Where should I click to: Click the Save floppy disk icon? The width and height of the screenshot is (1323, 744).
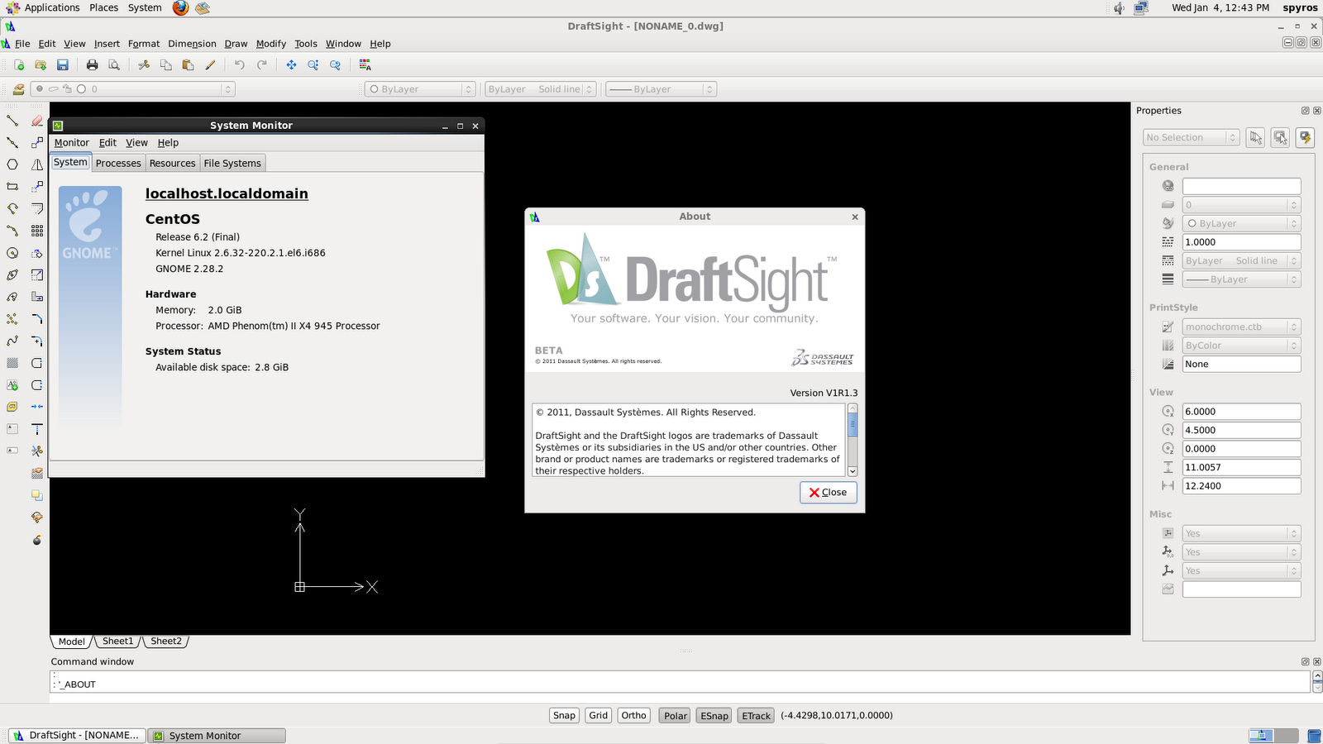[62, 64]
